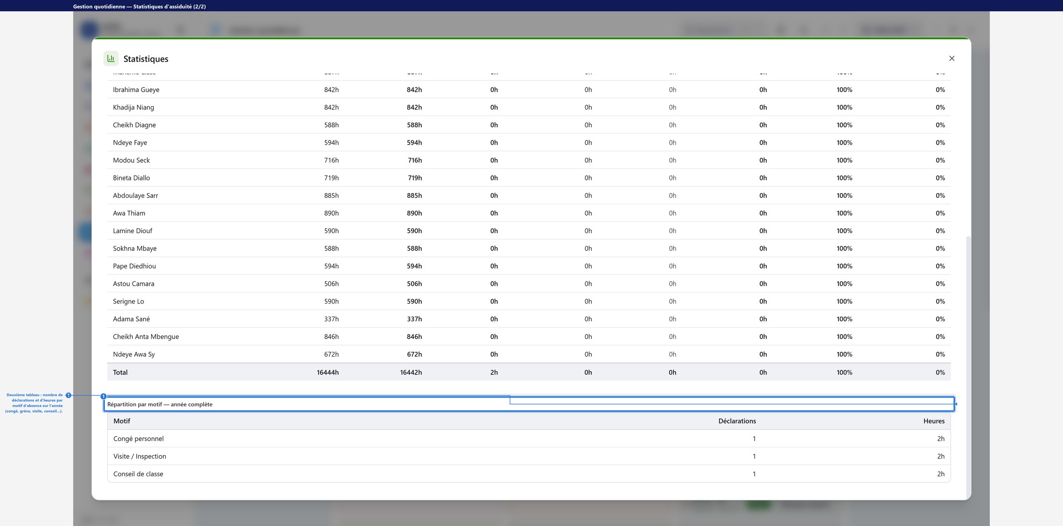Click the Répartition par motif heading

160,404
